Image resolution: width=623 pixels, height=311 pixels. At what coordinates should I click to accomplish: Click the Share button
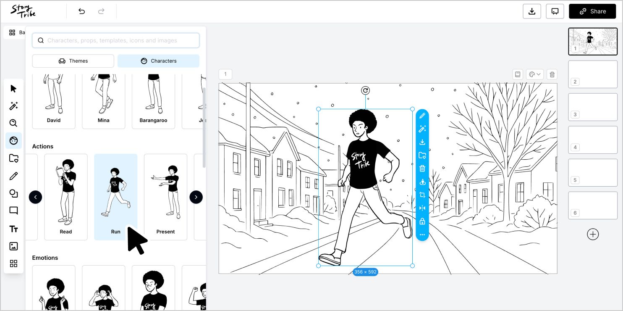coord(592,11)
